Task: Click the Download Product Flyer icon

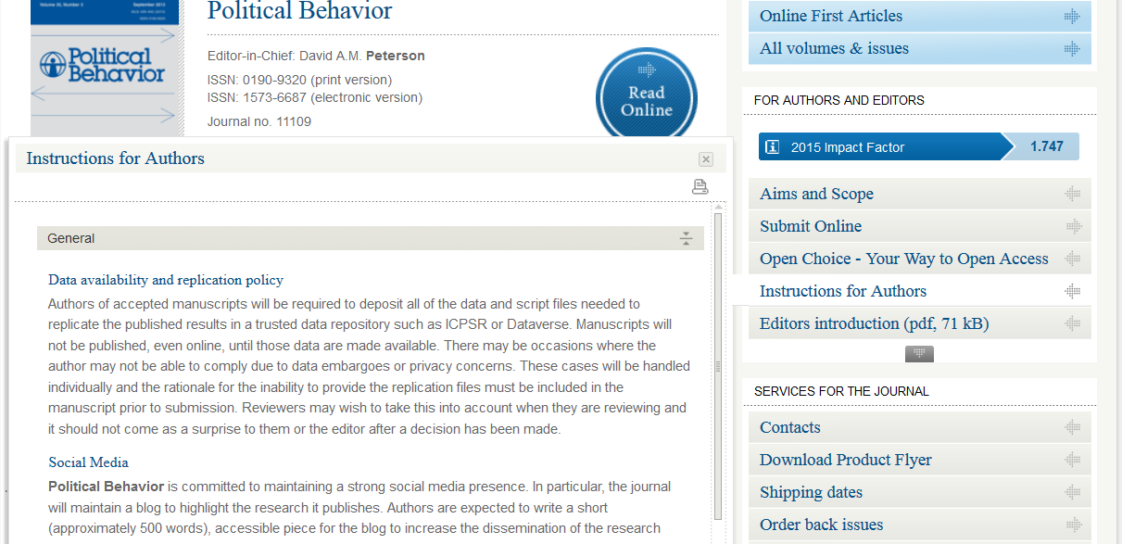Action: coord(1073,460)
